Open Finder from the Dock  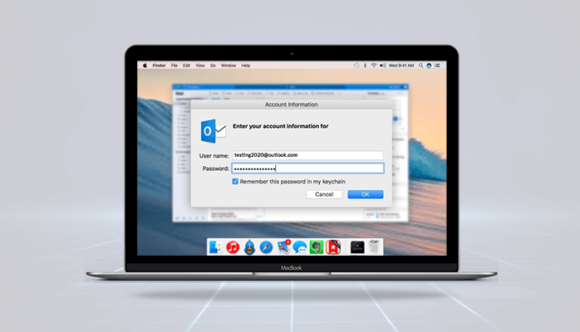215,247
